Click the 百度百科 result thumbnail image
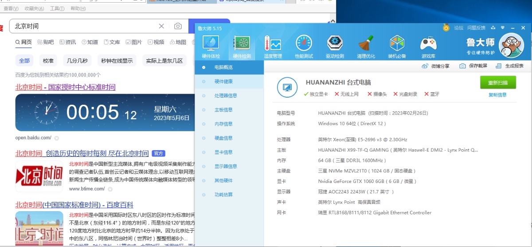This screenshot has width=532, height=247. coord(39,229)
